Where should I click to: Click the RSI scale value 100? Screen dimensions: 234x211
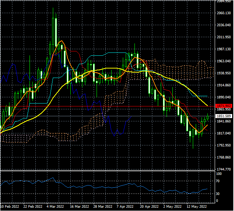[219, 174]
